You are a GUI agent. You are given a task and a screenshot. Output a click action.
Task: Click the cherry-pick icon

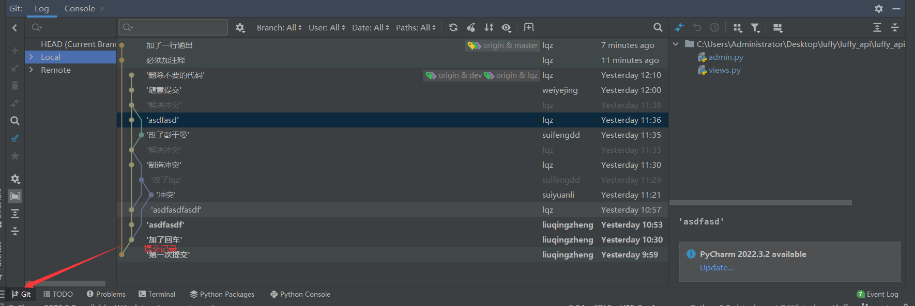(x=471, y=27)
